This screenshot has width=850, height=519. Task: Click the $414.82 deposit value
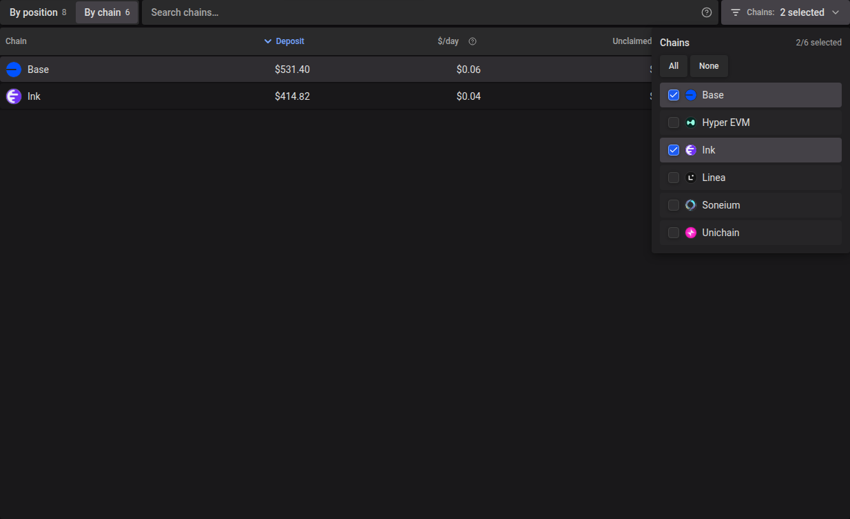(x=292, y=96)
